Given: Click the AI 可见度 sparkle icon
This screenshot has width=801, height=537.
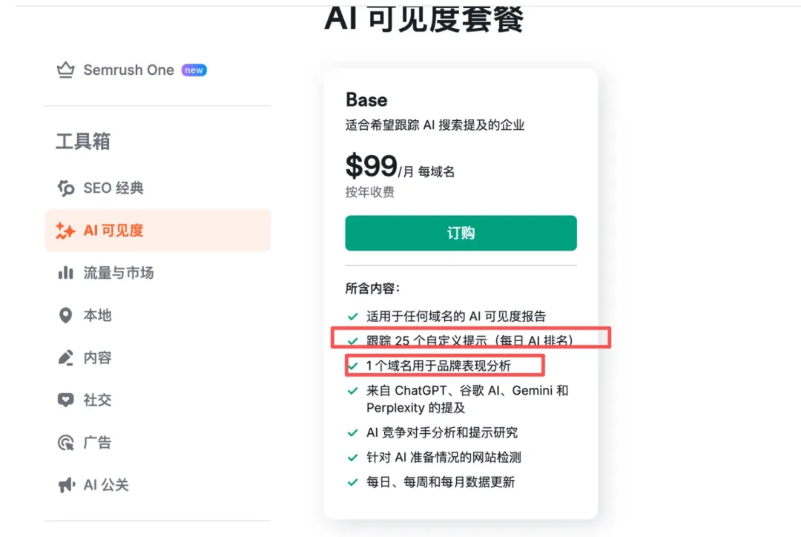Looking at the screenshot, I should tap(66, 231).
